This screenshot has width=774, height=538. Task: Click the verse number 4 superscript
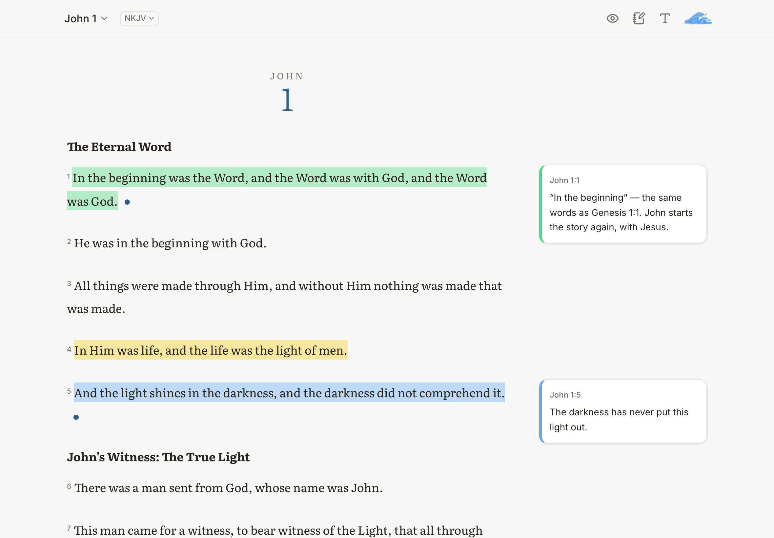[69, 349]
